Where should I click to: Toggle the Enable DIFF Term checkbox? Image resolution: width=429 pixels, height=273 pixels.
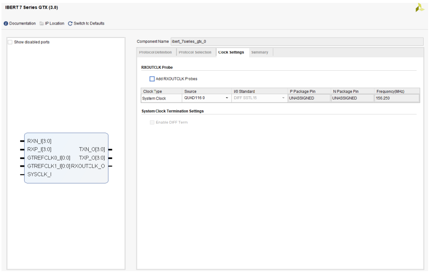152,122
